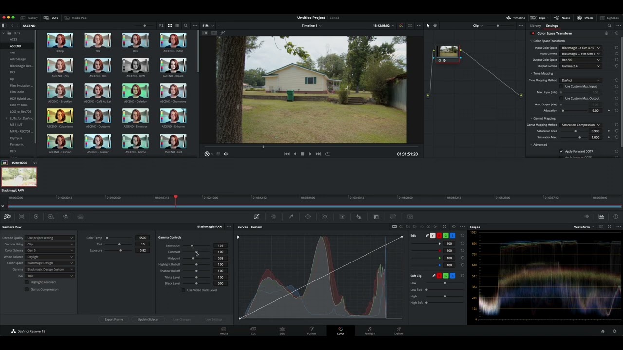623x350 pixels.
Task: Open the Color Wheels palette icon
Action: coord(36,217)
